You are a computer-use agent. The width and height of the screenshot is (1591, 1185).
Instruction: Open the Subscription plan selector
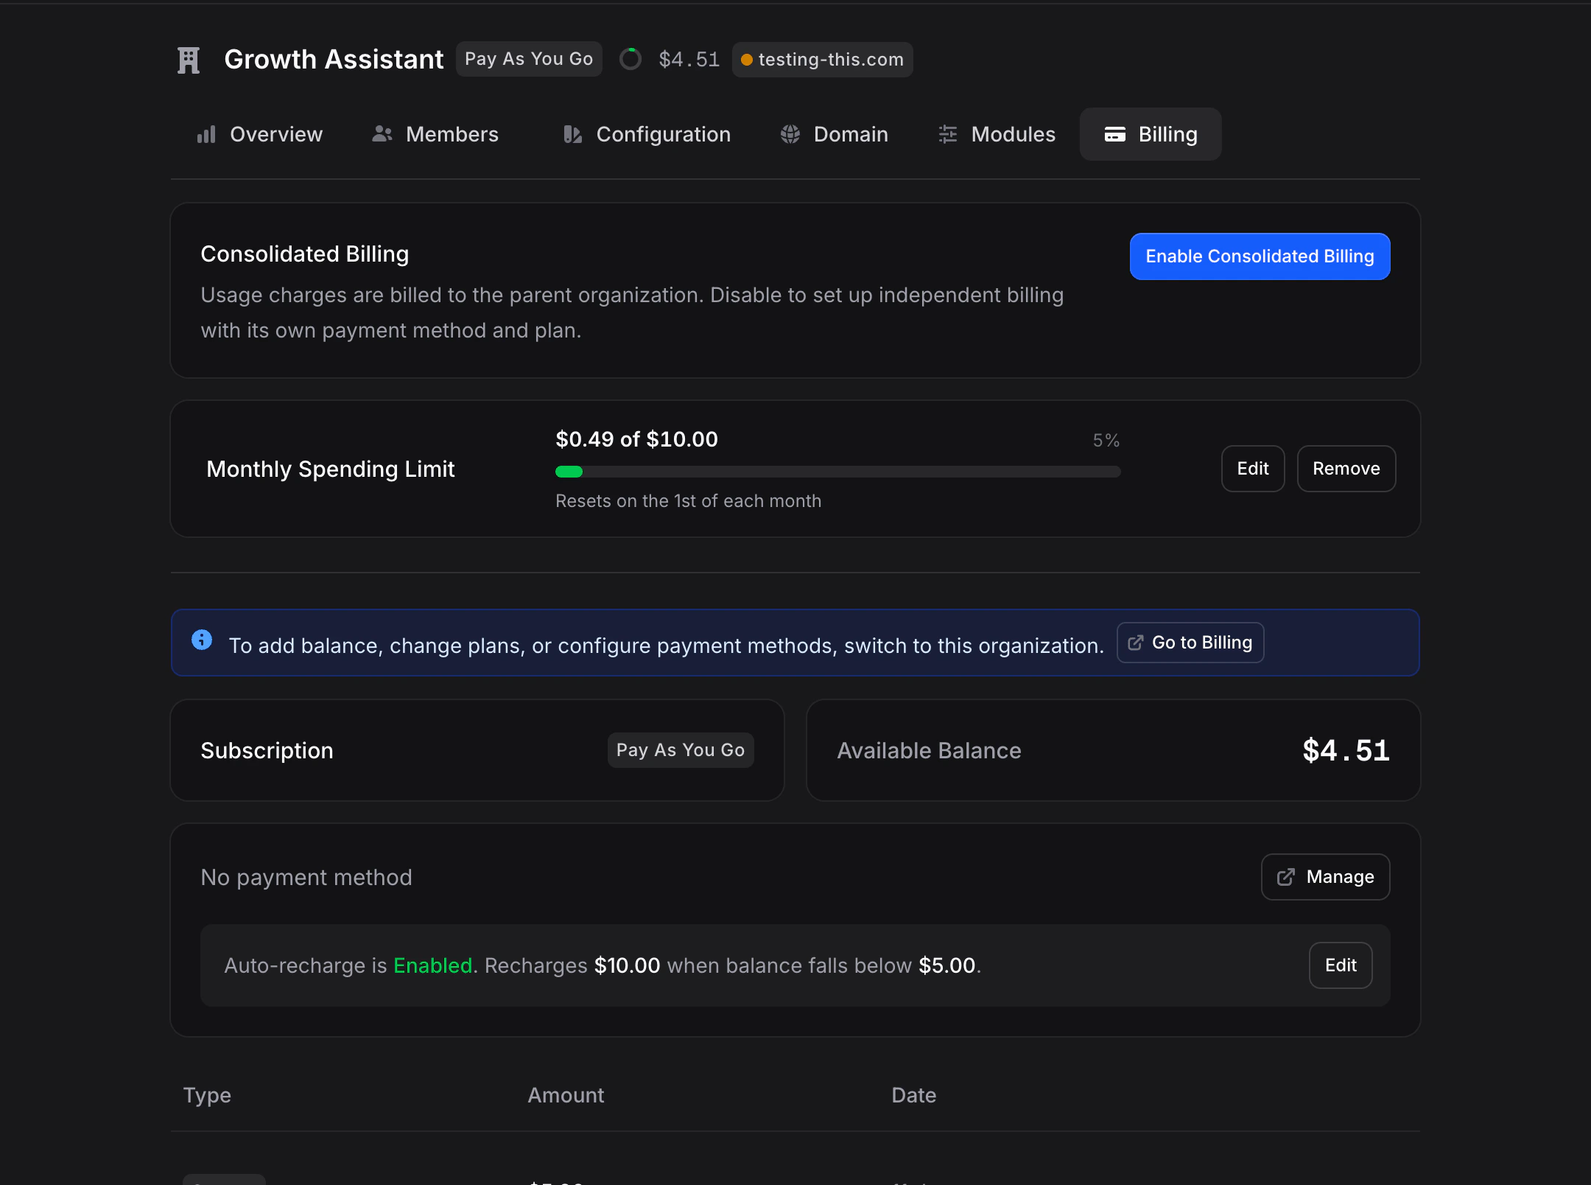coord(680,749)
